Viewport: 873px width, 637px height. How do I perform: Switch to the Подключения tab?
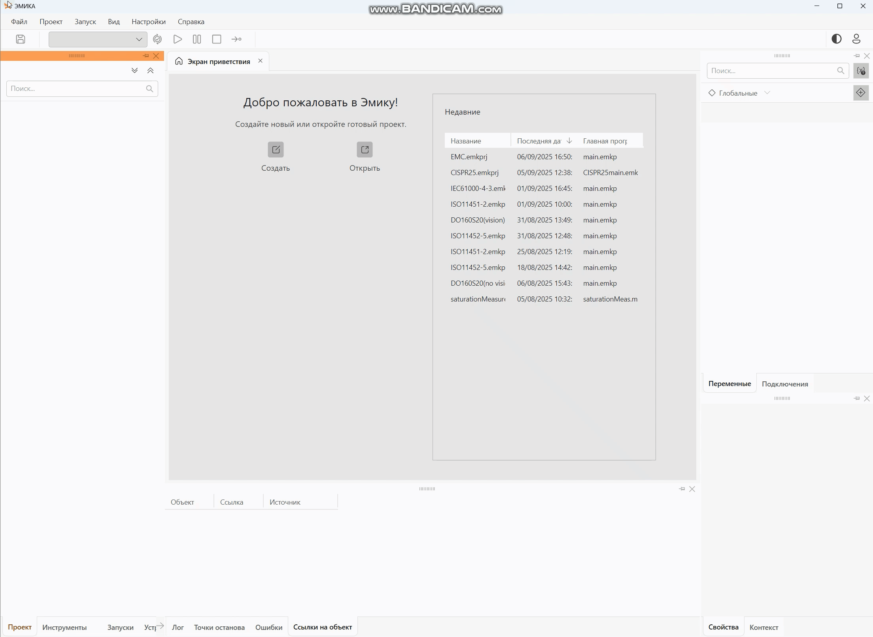785,384
